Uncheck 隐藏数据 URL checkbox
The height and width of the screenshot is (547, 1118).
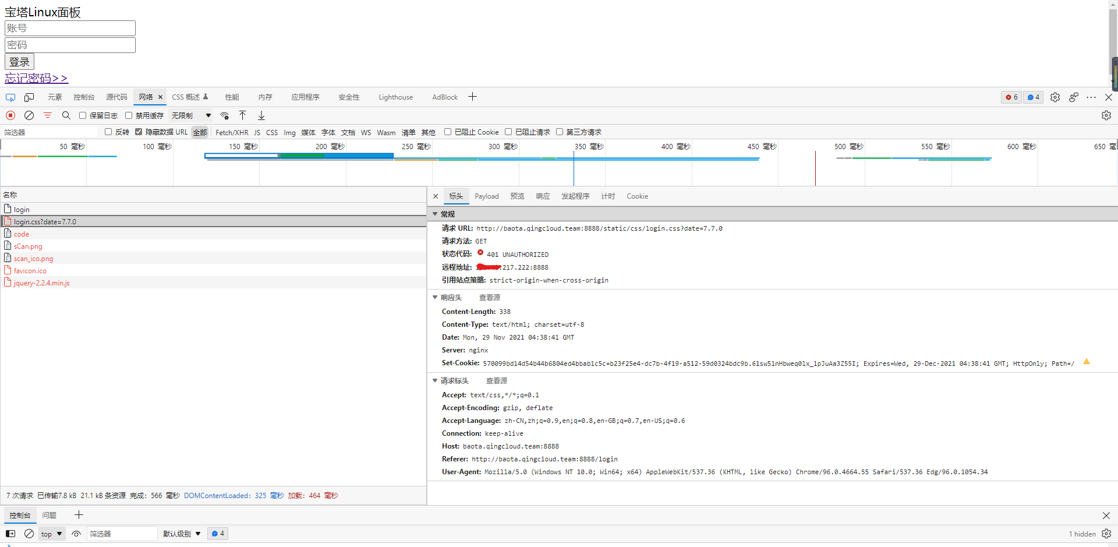click(139, 132)
